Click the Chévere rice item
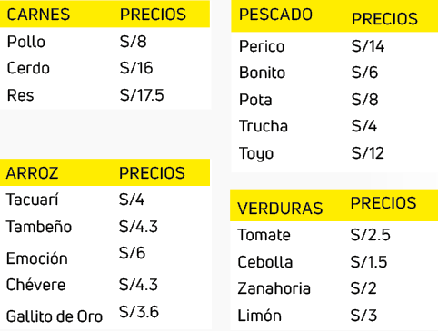This screenshot has width=438, height=331. [x=35, y=285]
